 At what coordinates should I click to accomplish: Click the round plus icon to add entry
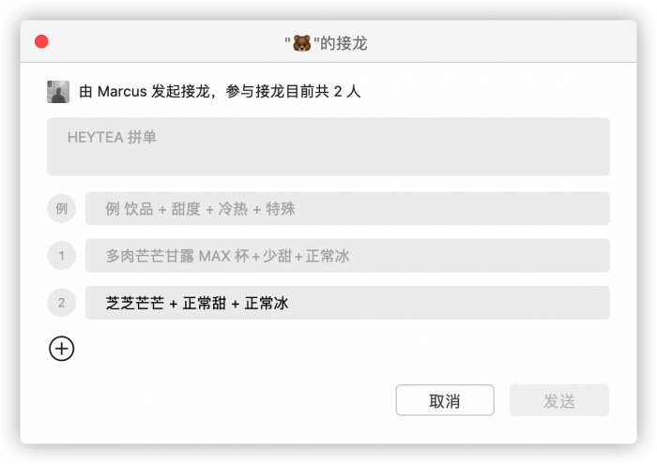(x=61, y=349)
